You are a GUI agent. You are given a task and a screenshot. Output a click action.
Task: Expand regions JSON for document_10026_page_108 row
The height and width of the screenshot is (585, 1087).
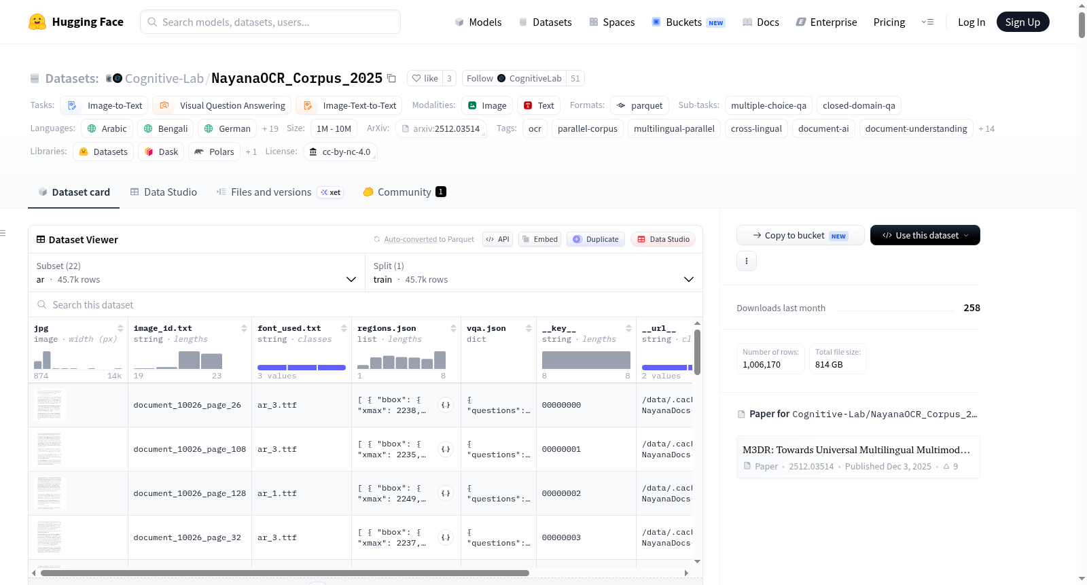coord(446,449)
